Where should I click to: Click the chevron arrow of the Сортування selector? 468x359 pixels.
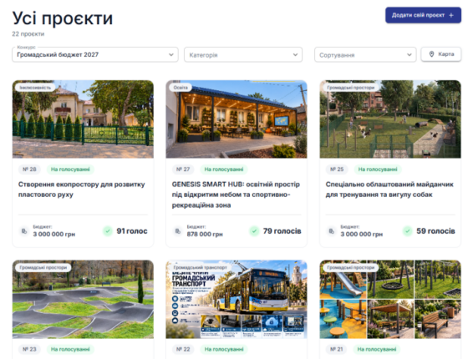click(x=409, y=55)
